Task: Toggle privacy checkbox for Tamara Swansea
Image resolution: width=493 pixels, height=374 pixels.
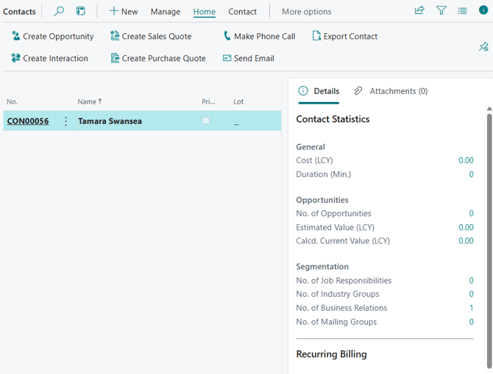Action: pyautogui.click(x=206, y=121)
